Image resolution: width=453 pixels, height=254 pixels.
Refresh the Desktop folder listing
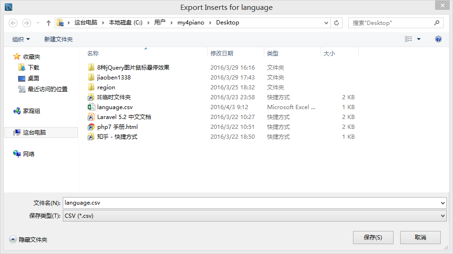point(336,23)
